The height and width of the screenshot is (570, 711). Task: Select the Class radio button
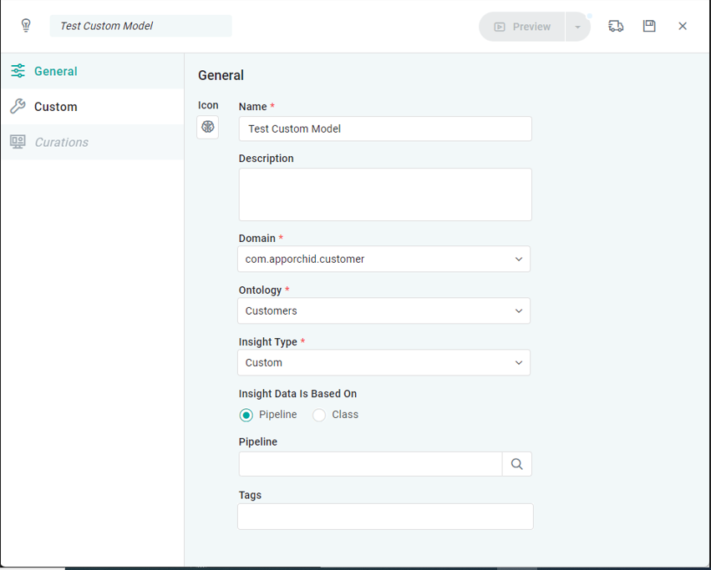tap(319, 415)
